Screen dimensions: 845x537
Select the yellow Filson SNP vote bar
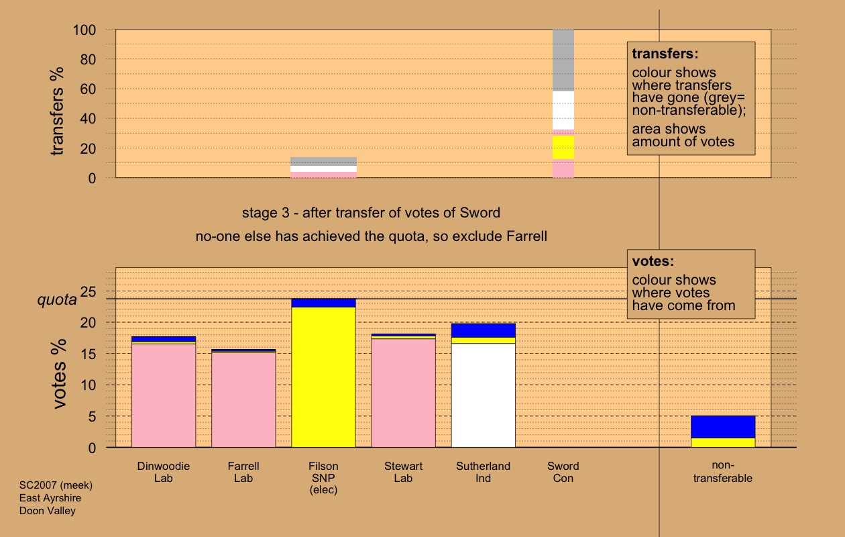click(x=323, y=377)
